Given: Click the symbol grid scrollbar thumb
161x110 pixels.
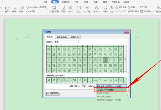Looking at the screenshot, I should [x=125, y=58].
